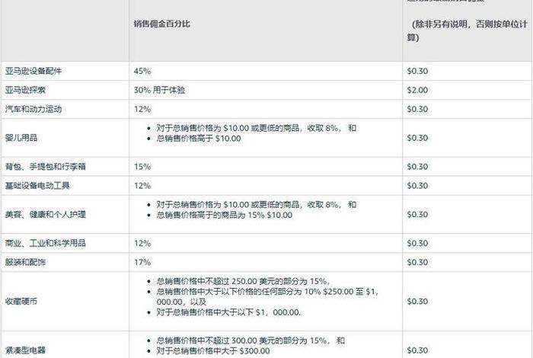Click 12% in the 汽车和动力运动 row

pyautogui.click(x=142, y=109)
